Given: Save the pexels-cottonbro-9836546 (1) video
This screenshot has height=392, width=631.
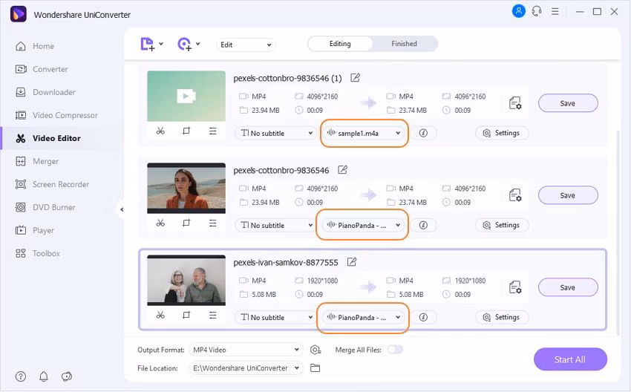Looking at the screenshot, I should click(x=568, y=103).
